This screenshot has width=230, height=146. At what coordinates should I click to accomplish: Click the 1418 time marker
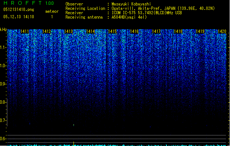pyautogui.click(x=178, y=31)
